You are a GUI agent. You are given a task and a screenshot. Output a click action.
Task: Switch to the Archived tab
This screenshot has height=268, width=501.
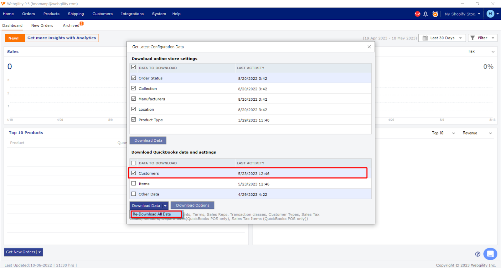71,26
